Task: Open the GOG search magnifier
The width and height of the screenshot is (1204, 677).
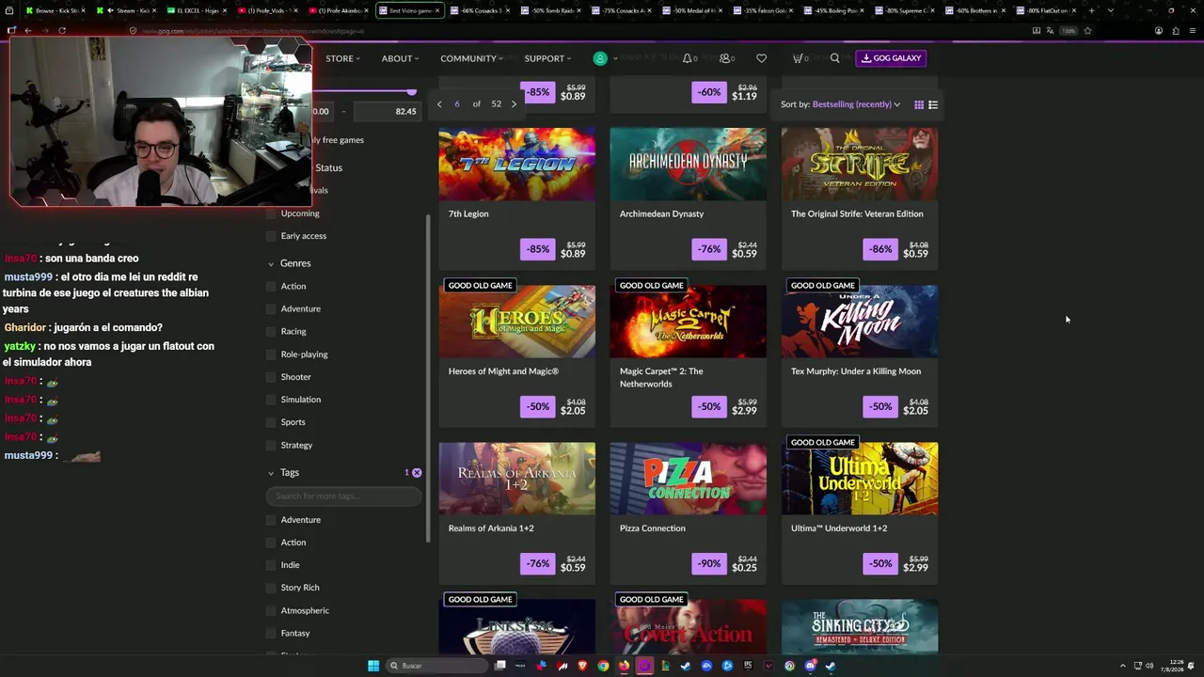Action: pos(834,58)
